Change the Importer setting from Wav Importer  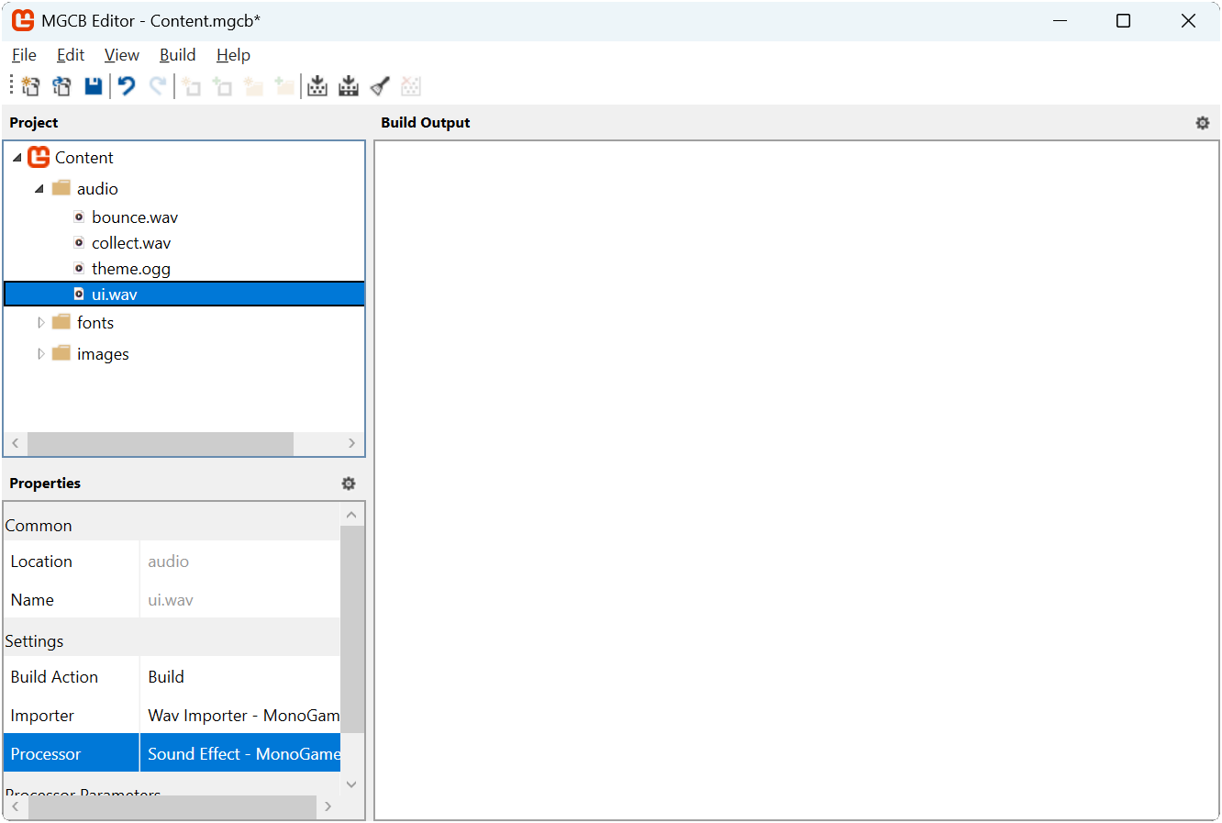(240, 715)
